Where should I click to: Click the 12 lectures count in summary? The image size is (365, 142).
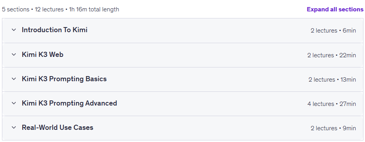[49, 9]
